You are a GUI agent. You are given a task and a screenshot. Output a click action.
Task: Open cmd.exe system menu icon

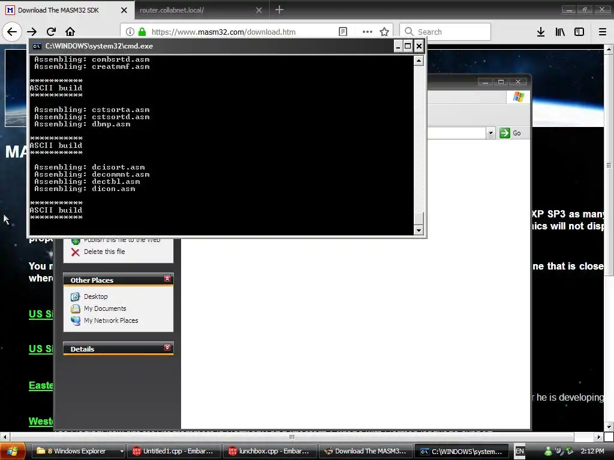point(37,46)
